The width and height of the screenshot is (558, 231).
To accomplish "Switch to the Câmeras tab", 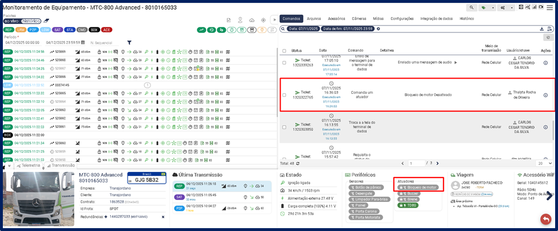I will (359, 19).
